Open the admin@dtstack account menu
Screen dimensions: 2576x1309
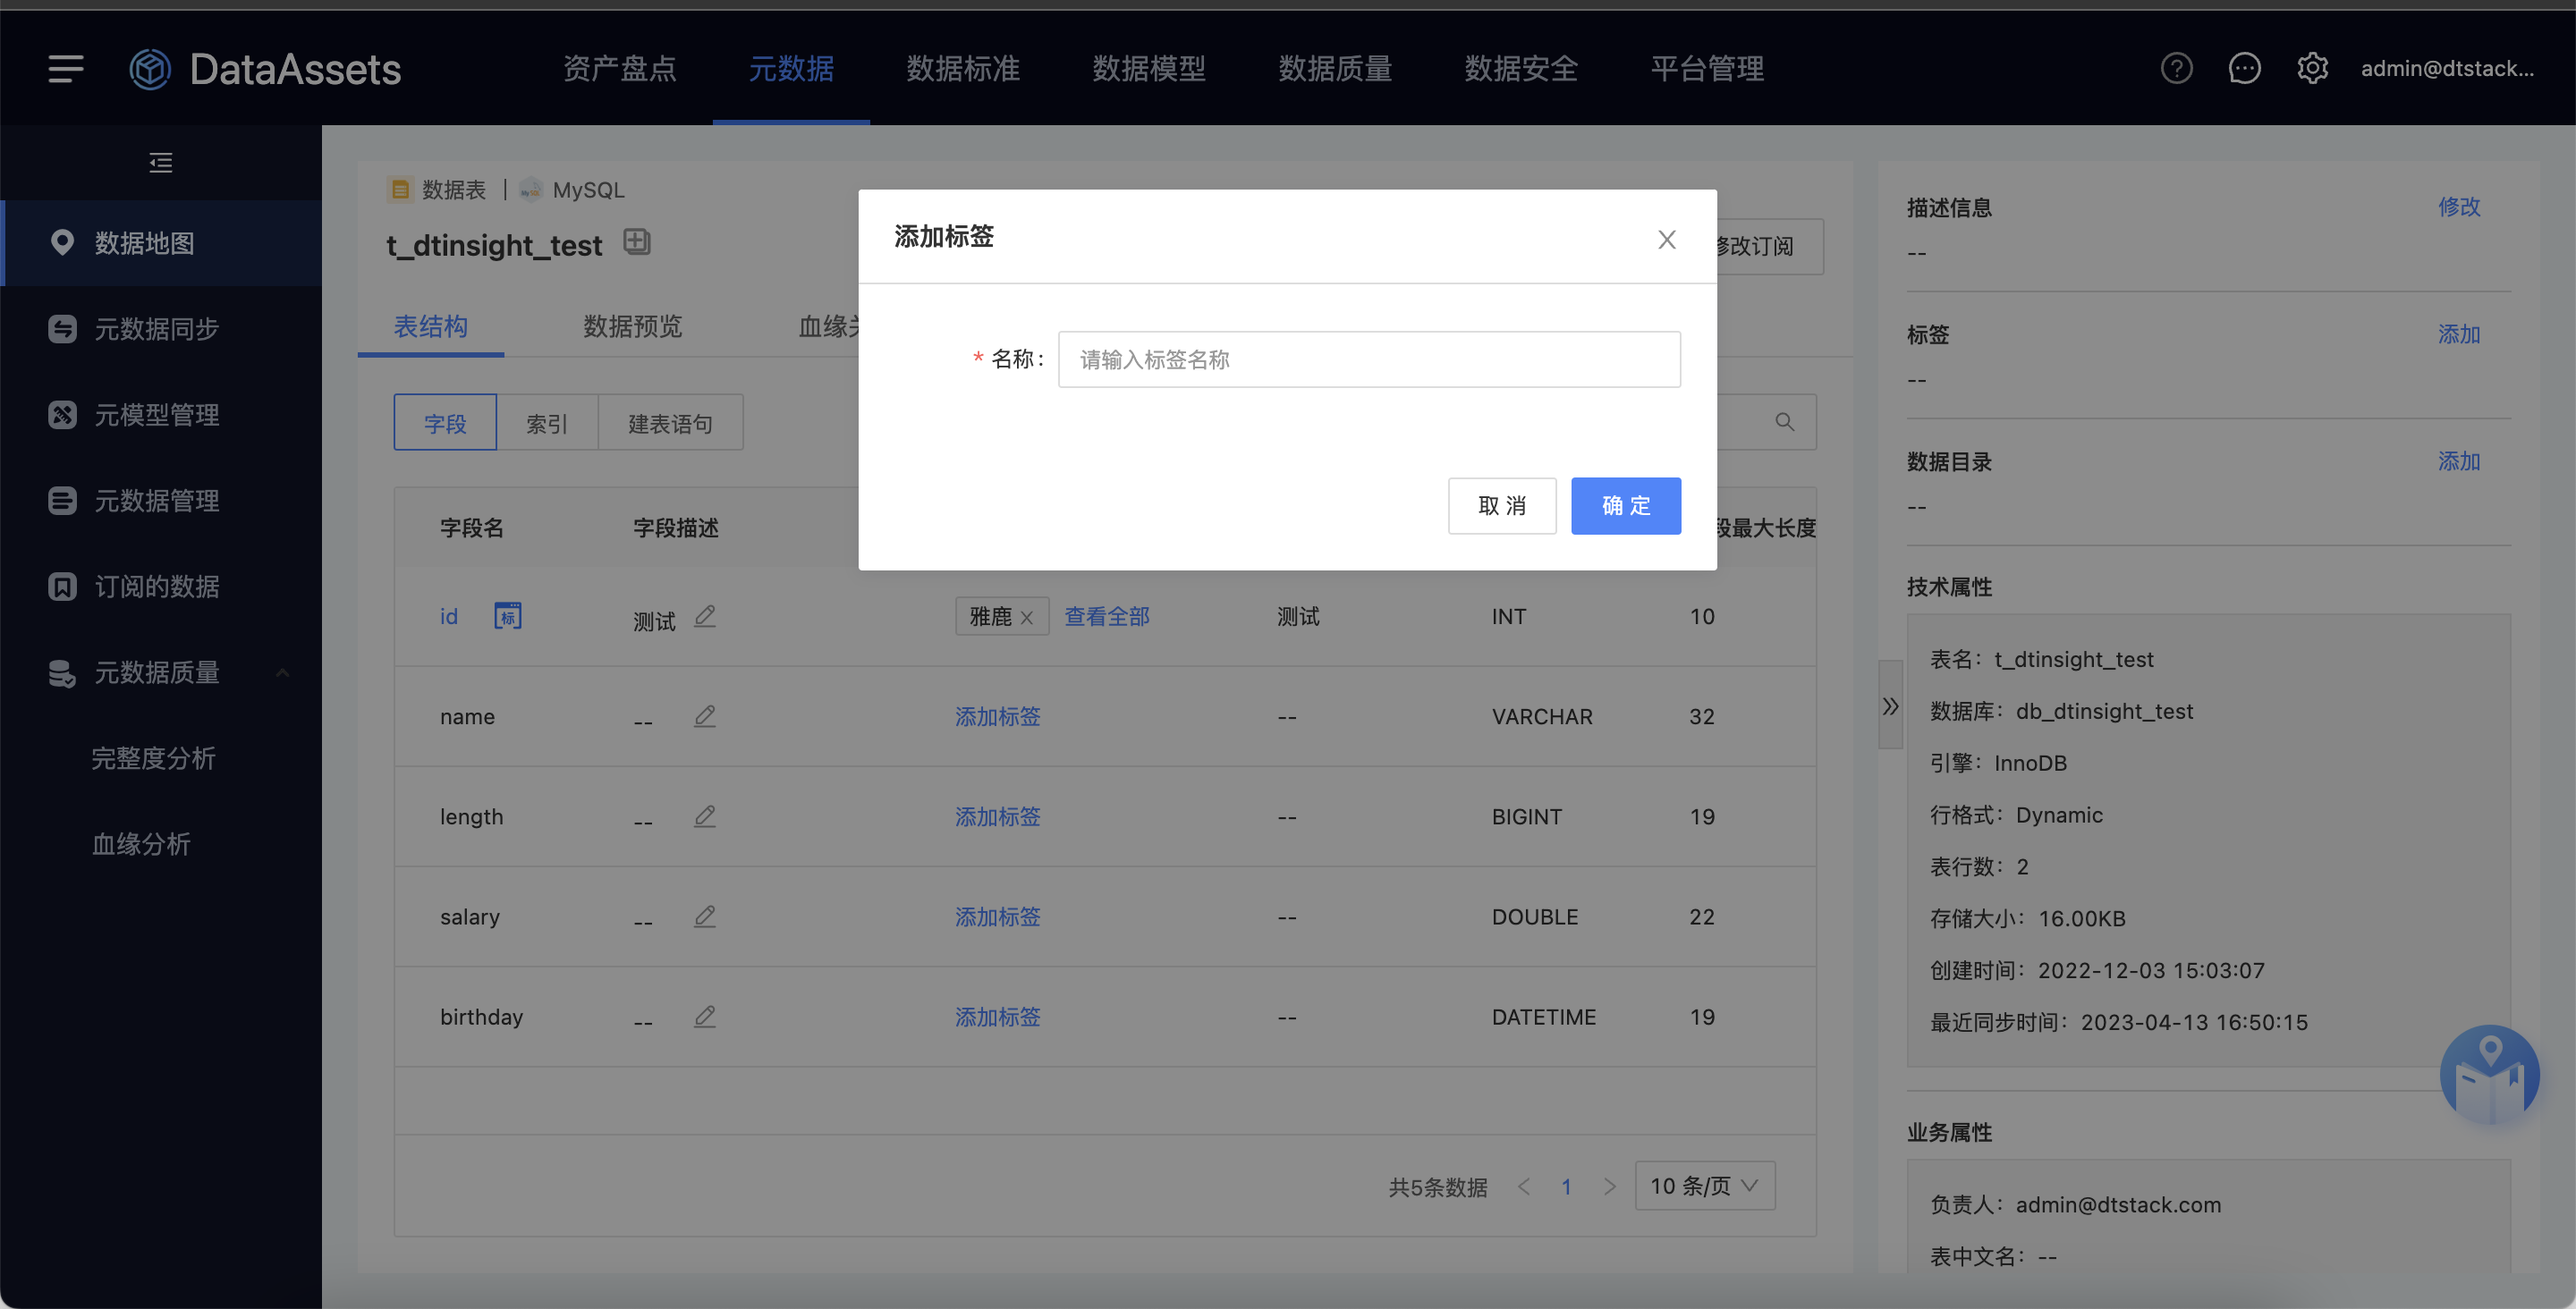tap(2447, 68)
